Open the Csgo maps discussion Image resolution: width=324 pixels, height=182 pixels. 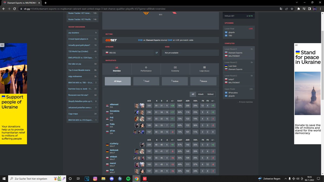click(x=82, y=114)
